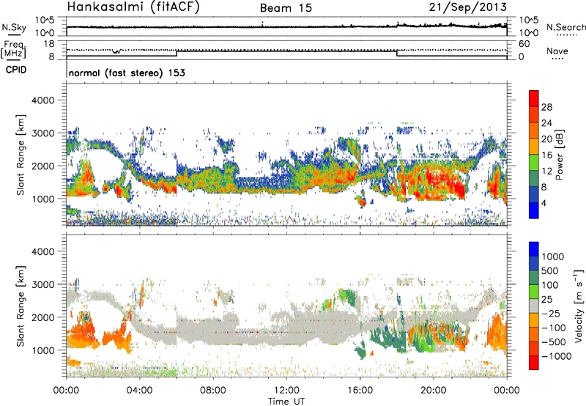
Task: Click the '12:00' time axis tick label
Action: [286, 391]
